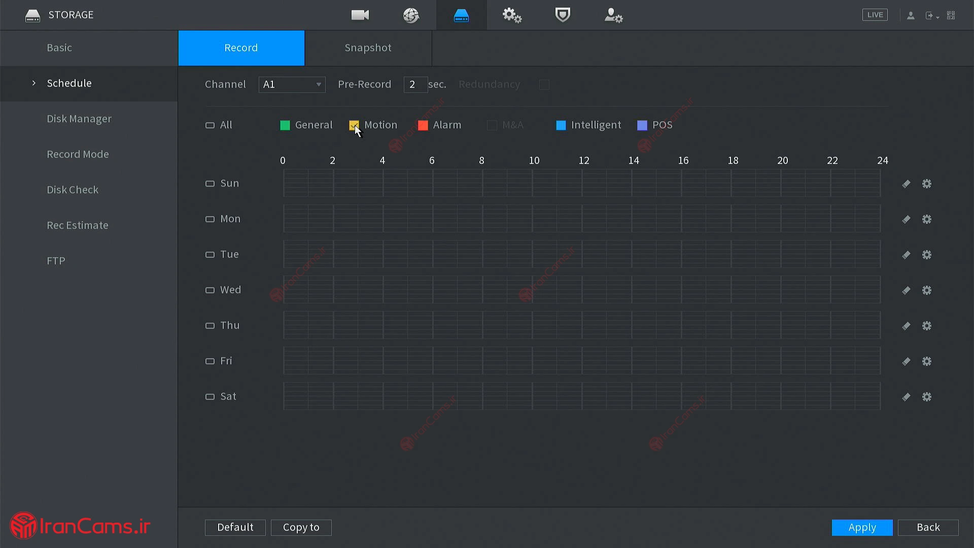The width and height of the screenshot is (974, 548).
Task: Open the System gears icon
Action: coord(512,15)
